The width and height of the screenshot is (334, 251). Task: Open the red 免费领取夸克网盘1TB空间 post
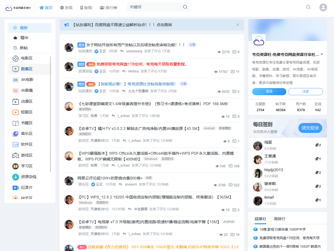coord(142,64)
